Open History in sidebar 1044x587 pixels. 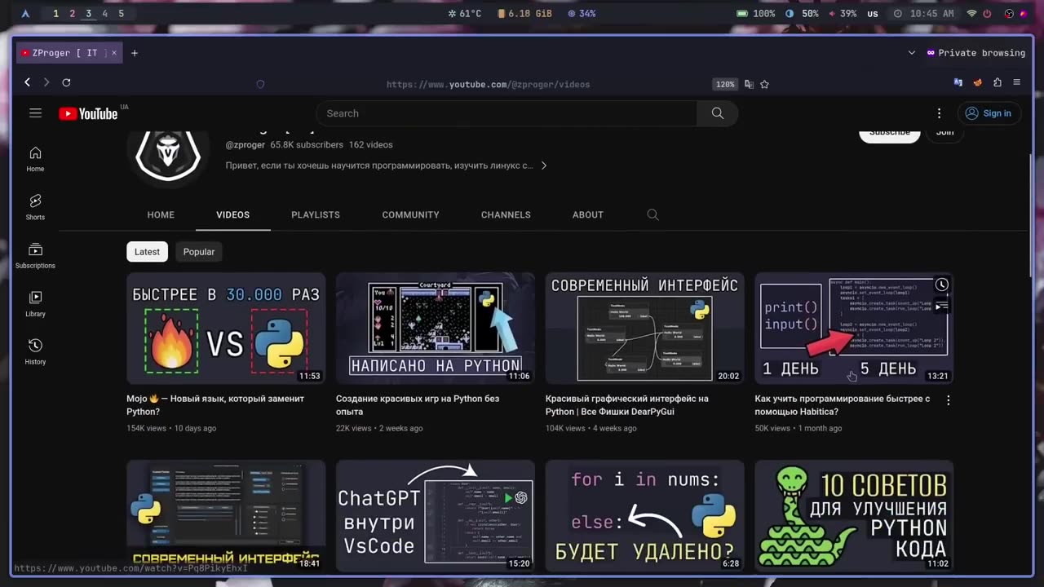[x=35, y=351]
